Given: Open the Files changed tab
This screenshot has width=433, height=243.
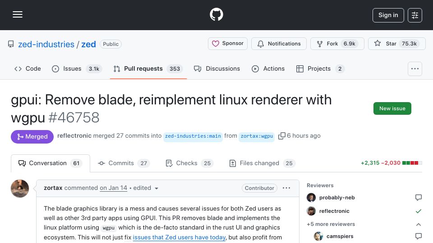Looking at the screenshot, I should point(263,163).
